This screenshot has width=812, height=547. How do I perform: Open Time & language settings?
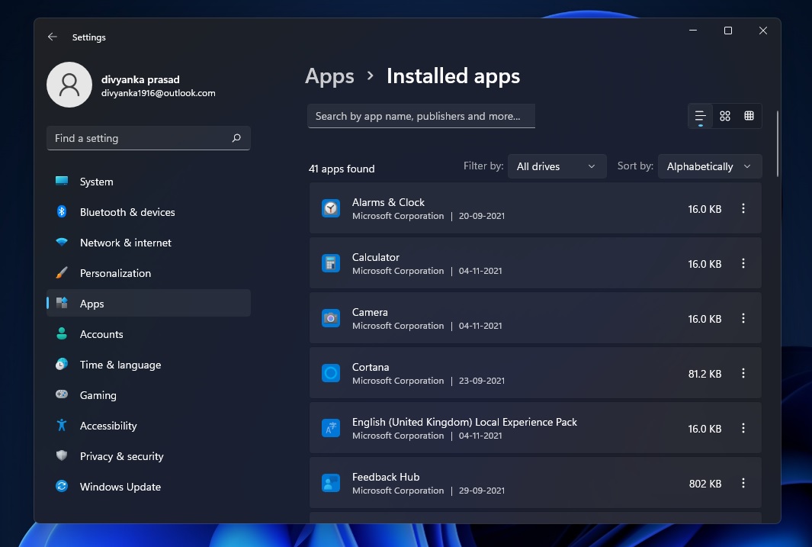[x=149, y=365]
